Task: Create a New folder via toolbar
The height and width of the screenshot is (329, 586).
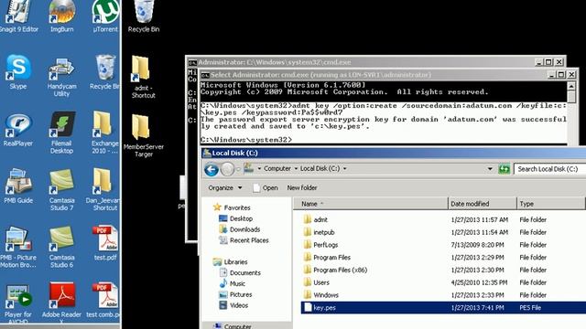Action: [x=302, y=187]
